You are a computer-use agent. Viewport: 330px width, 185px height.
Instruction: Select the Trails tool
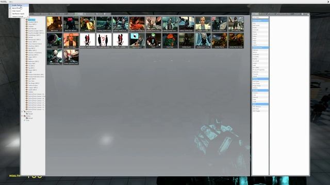pyautogui.click(x=260, y=102)
